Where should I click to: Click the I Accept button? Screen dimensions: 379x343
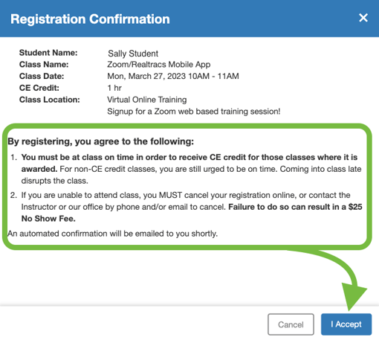tap(346, 324)
